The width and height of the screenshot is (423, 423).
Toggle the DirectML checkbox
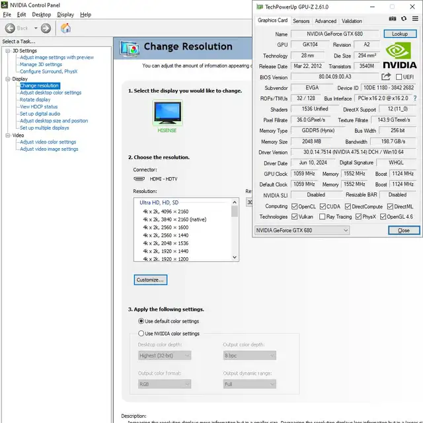(390, 207)
